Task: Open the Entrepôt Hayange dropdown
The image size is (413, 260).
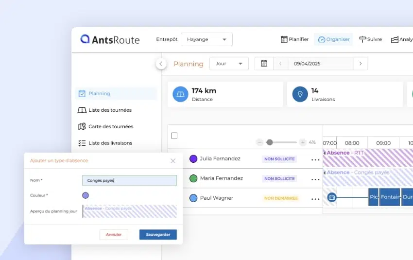Action: pyautogui.click(x=206, y=39)
